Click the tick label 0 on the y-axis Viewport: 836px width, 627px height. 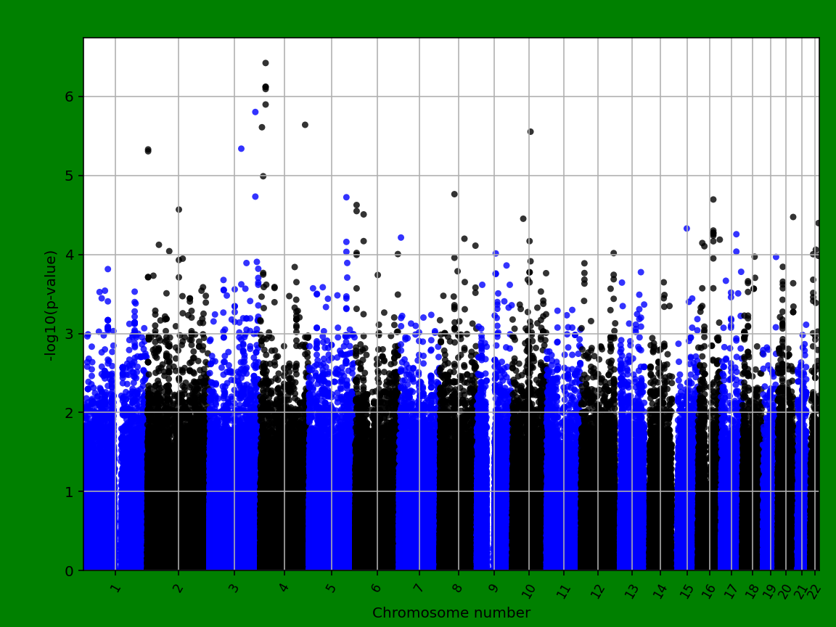point(69,569)
